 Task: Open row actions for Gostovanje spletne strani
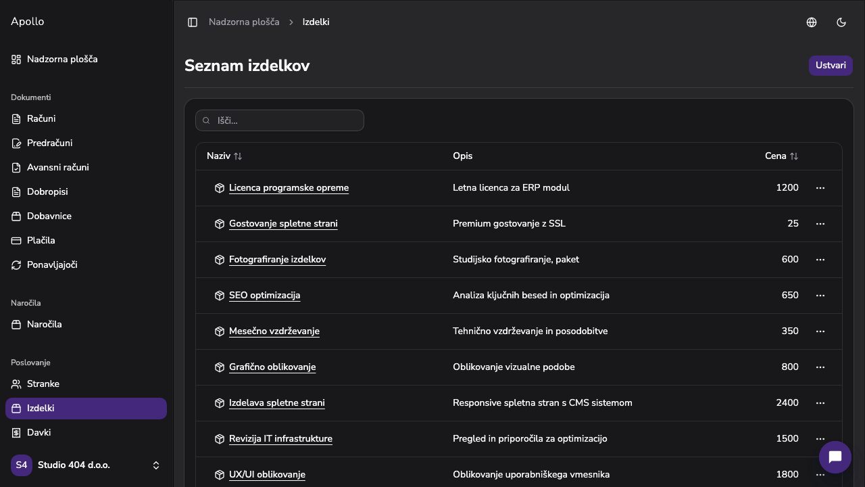[x=820, y=224]
